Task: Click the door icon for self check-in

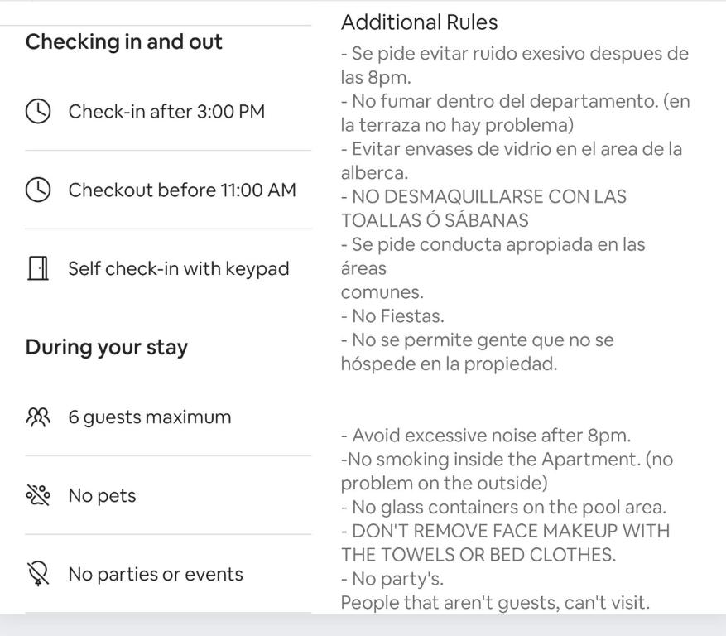Action: [38, 268]
